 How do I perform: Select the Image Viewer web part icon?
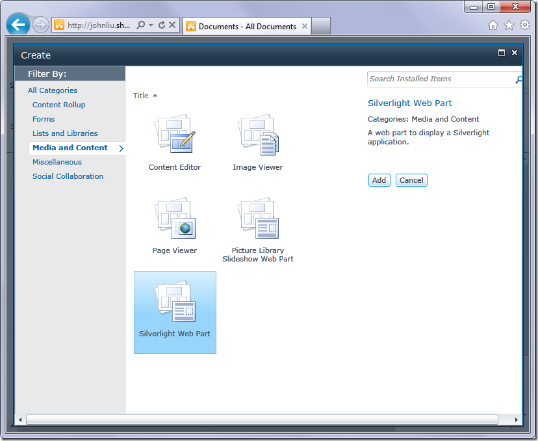(257, 135)
